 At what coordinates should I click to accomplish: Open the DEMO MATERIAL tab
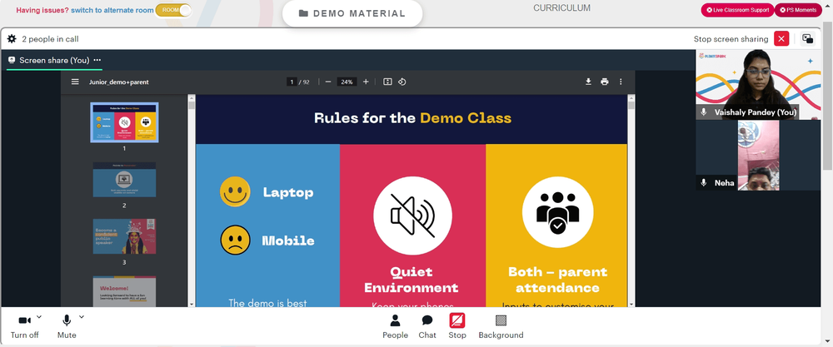point(352,14)
